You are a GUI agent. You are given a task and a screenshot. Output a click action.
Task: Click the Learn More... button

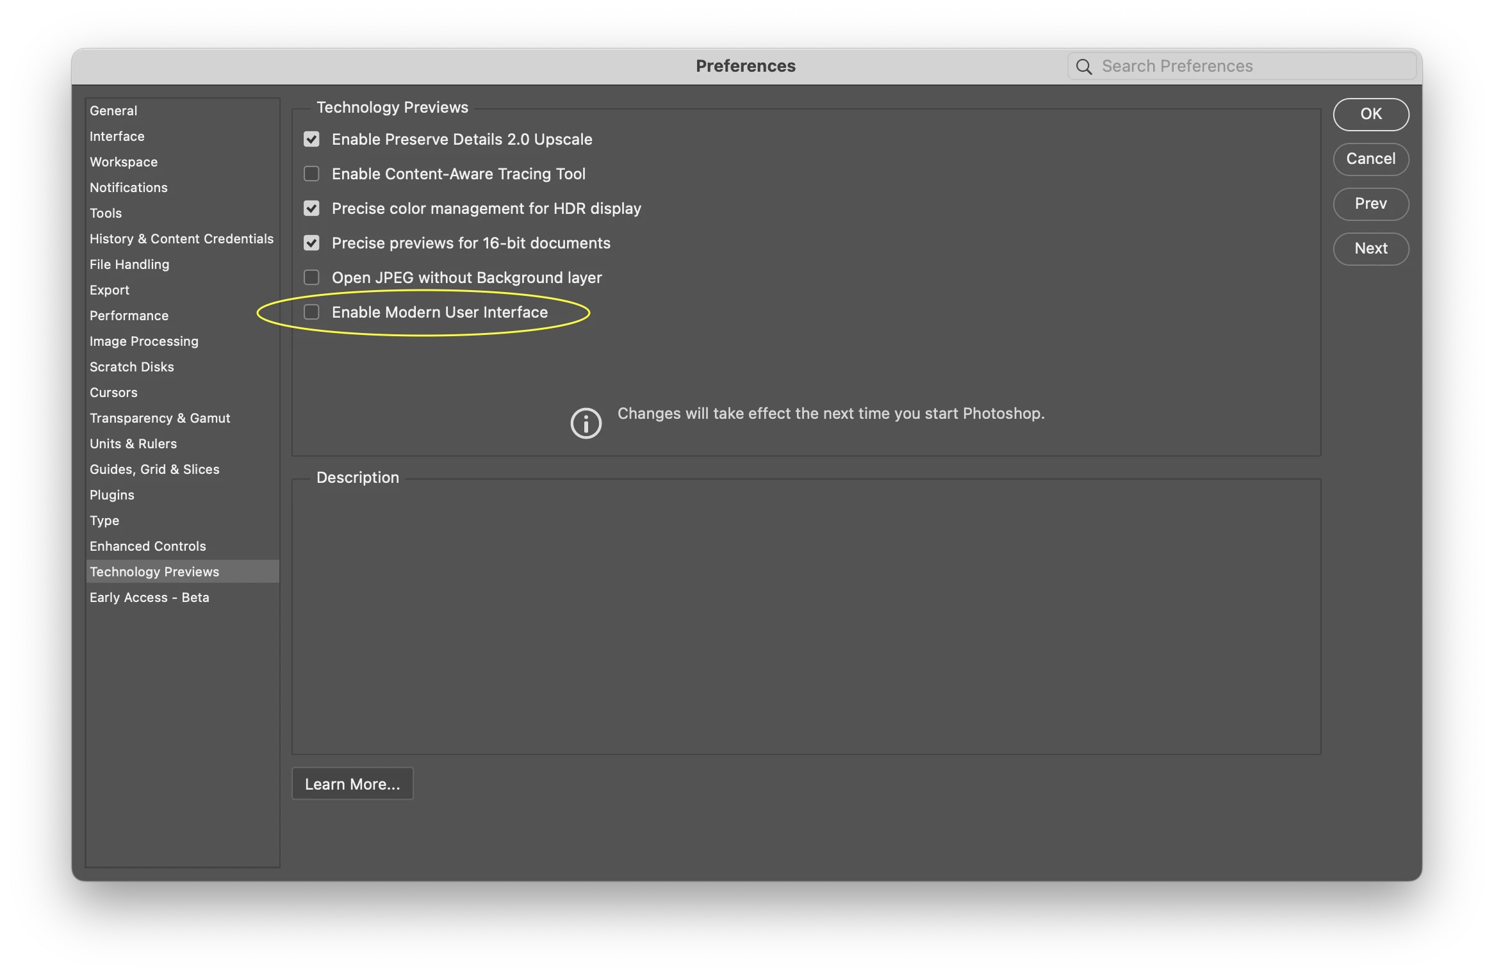tap(352, 784)
